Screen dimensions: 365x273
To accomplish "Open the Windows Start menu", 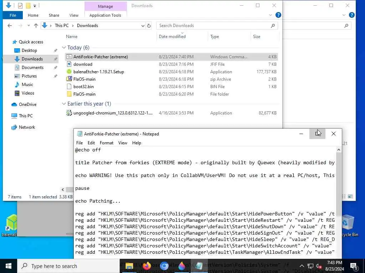I will (9, 266).
